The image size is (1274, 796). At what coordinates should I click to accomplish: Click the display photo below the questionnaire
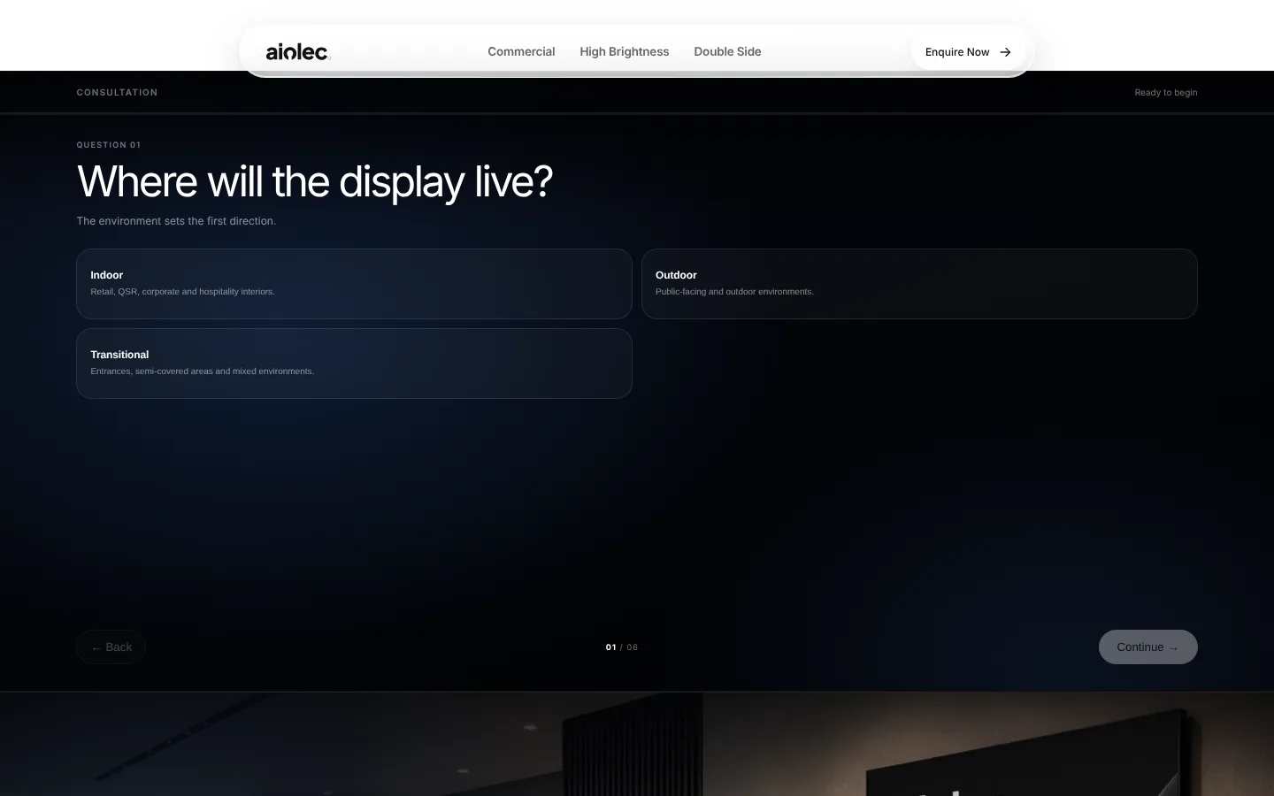[637, 744]
